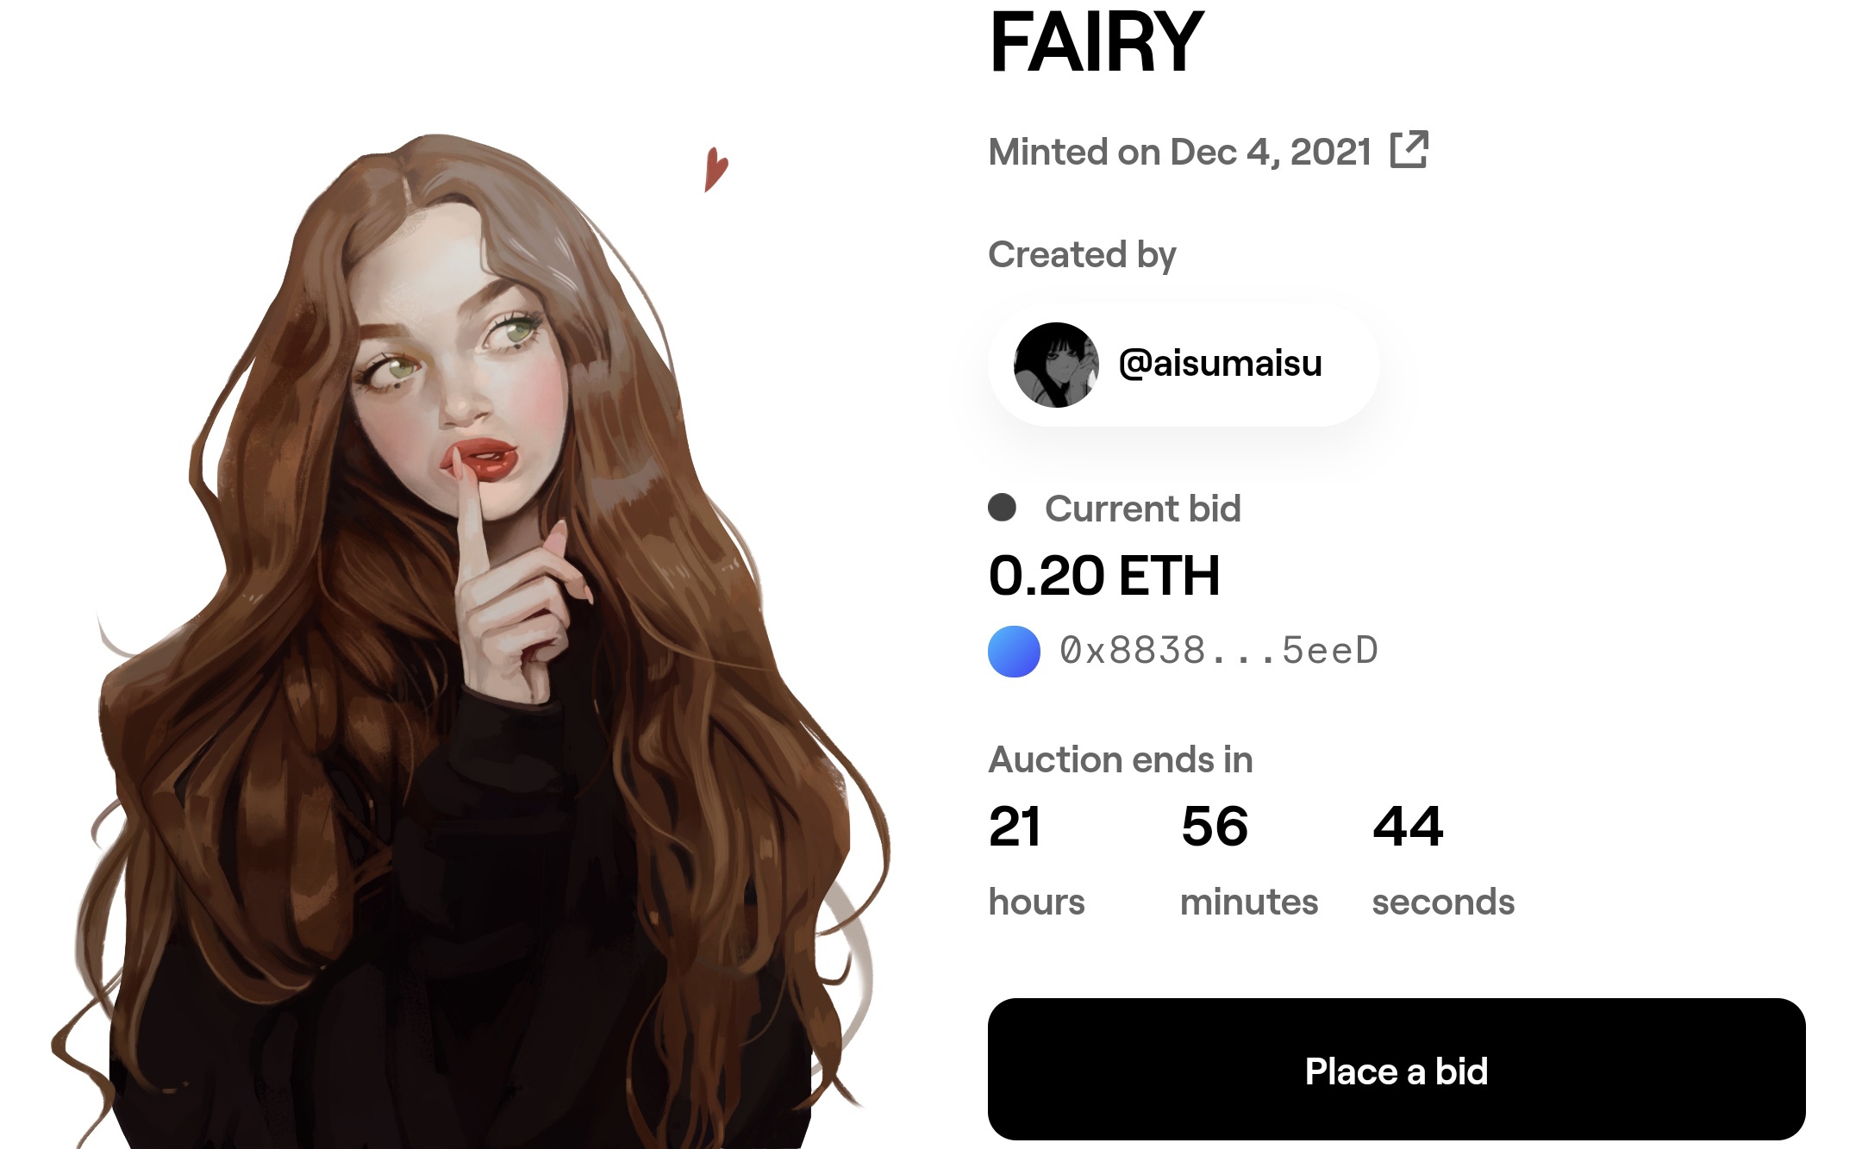Click the Auction ends in label
Image resolution: width=1862 pixels, height=1149 pixels.
tap(1121, 760)
